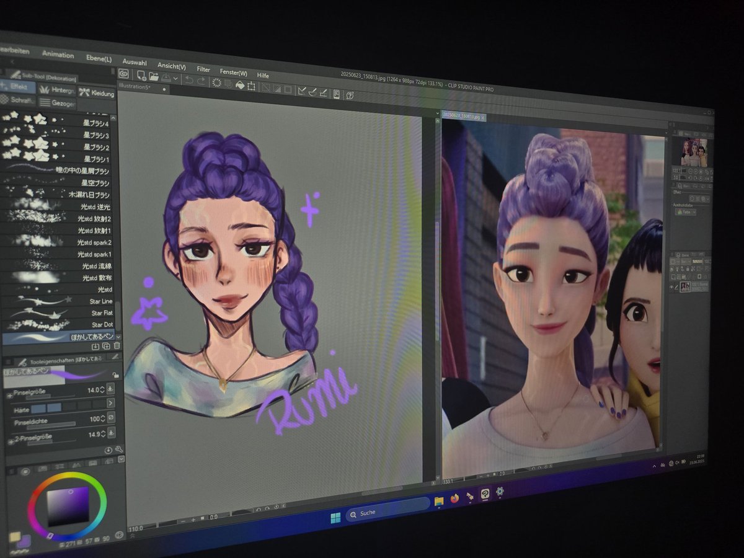Select the Gezogen sub-tool group

point(57,103)
